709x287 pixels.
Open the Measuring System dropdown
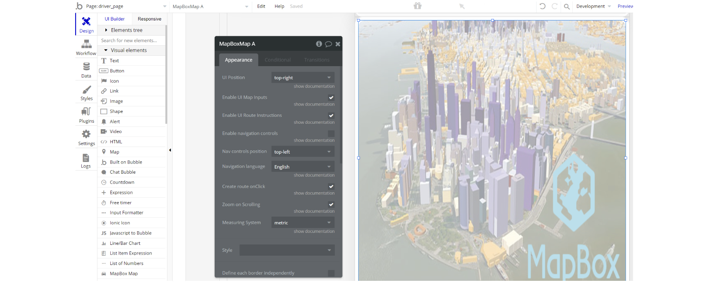point(303,223)
